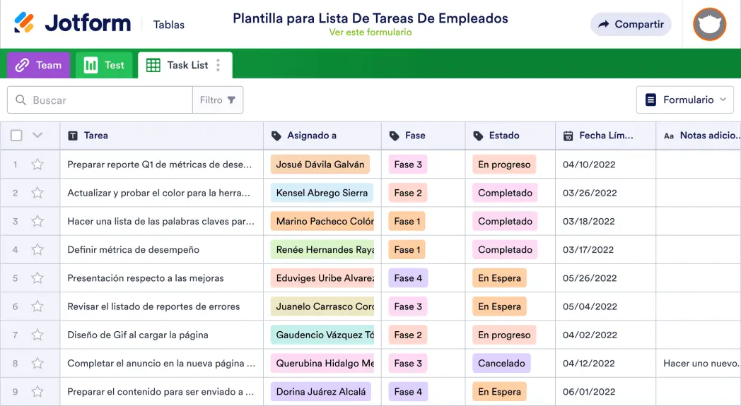Switch to the Team tab
The width and height of the screenshot is (741, 406).
point(39,65)
